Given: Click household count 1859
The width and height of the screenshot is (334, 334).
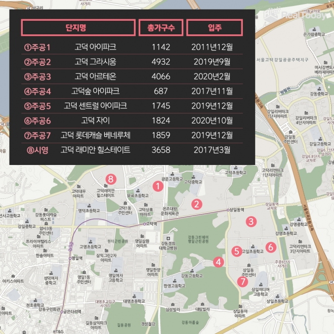Looking at the screenshot, I should (x=161, y=135).
